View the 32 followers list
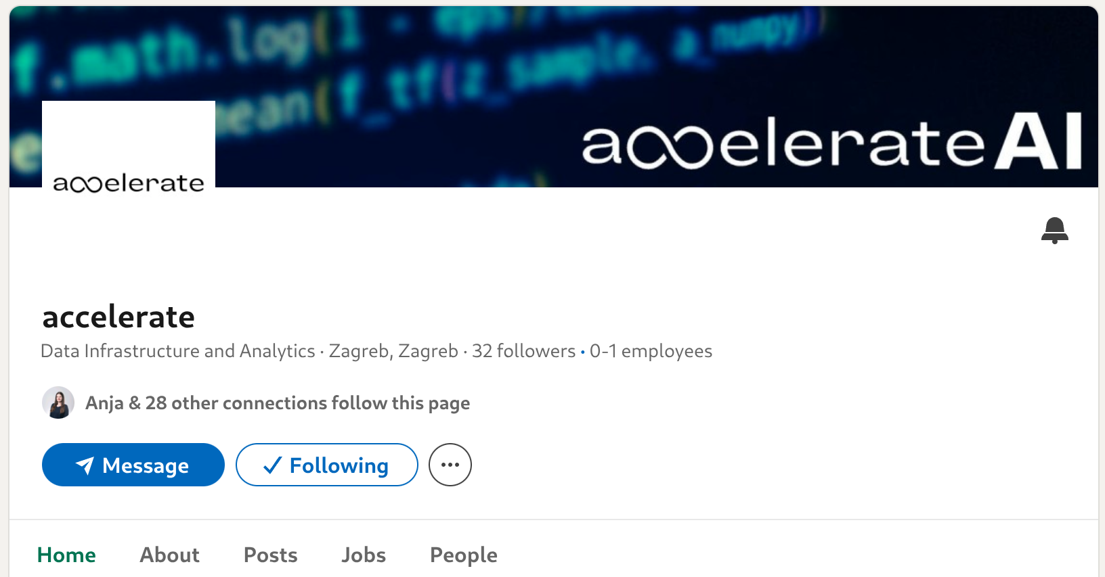The width and height of the screenshot is (1105, 577). (x=523, y=351)
